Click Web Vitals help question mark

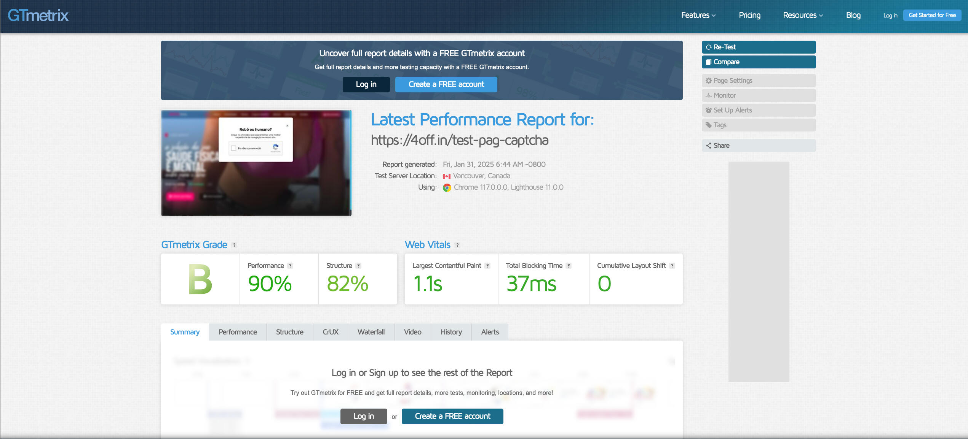(x=457, y=246)
